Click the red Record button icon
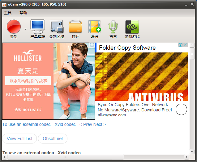 point(14,27)
